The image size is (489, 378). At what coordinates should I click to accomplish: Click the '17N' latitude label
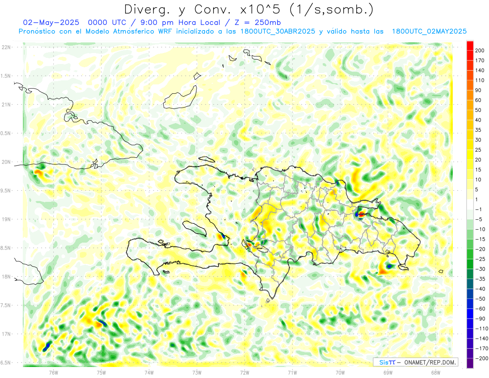(x=6, y=334)
